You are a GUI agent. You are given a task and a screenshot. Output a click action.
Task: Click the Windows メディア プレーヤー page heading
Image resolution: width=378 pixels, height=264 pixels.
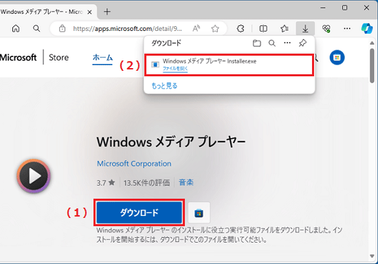tap(171, 142)
